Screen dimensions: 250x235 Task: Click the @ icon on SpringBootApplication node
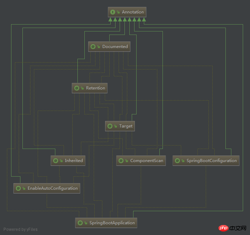[x=80, y=223]
